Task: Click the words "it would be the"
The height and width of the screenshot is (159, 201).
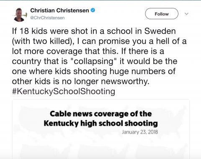Action: coord(148,62)
